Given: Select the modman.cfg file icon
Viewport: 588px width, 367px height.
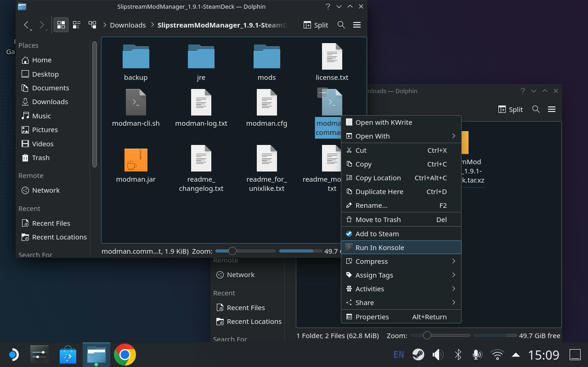Looking at the screenshot, I should (x=267, y=102).
